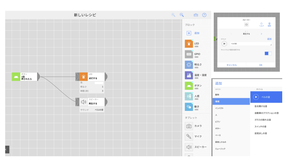The width and height of the screenshot is (287, 161).
Task: Open the toolbox icon in header
Action: 196,15
